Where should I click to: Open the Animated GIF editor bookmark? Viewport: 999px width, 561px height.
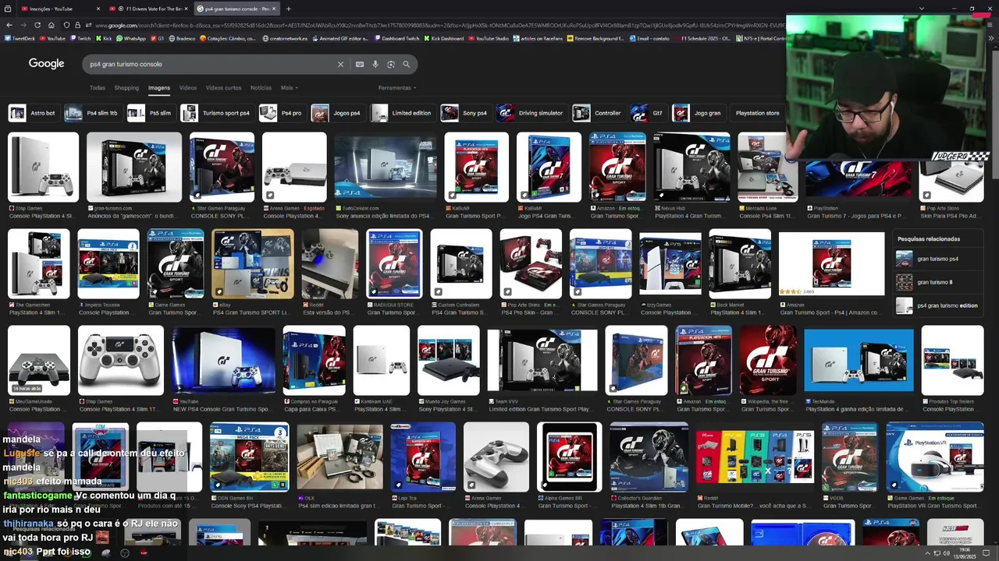pos(340,38)
